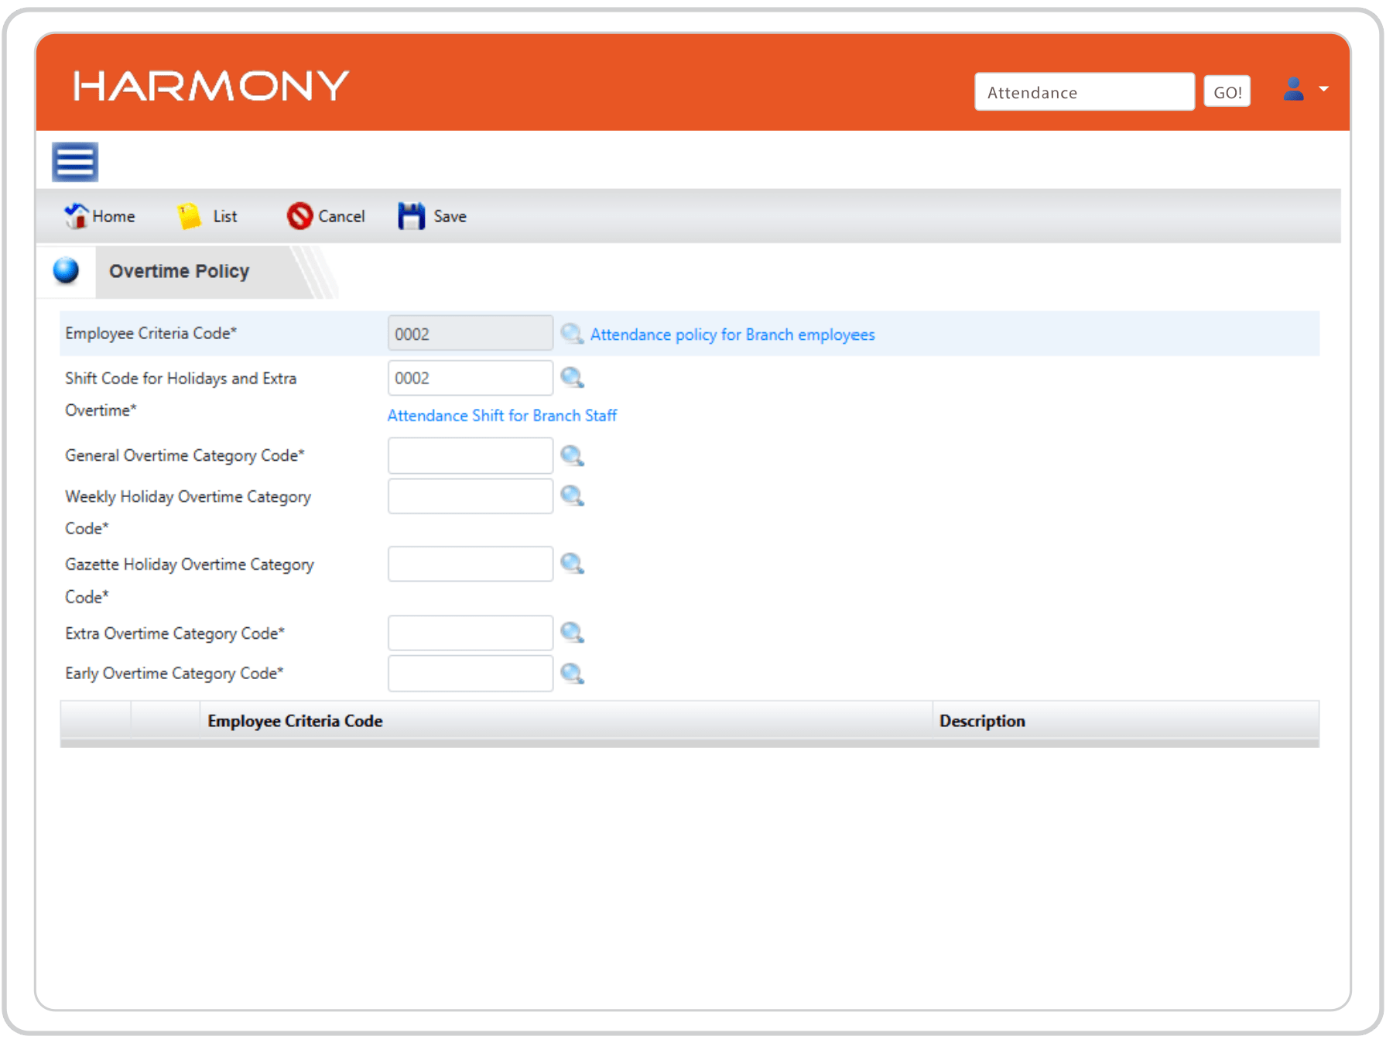Click the Gazette Holiday Overtime Category Code field
This screenshot has width=1386, height=1043.
click(x=471, y=564)
